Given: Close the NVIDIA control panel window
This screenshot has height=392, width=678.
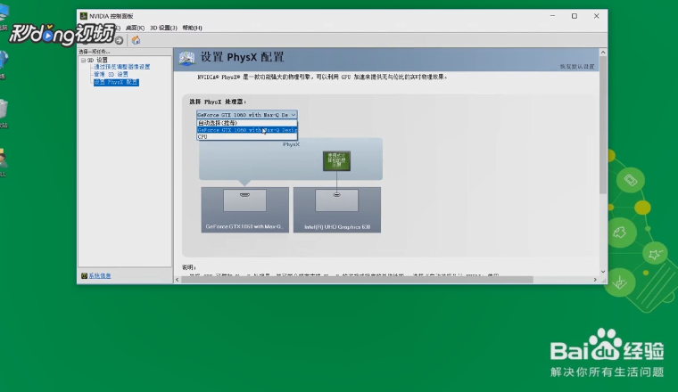Looking at the screenshot, I should click(596, 16).
